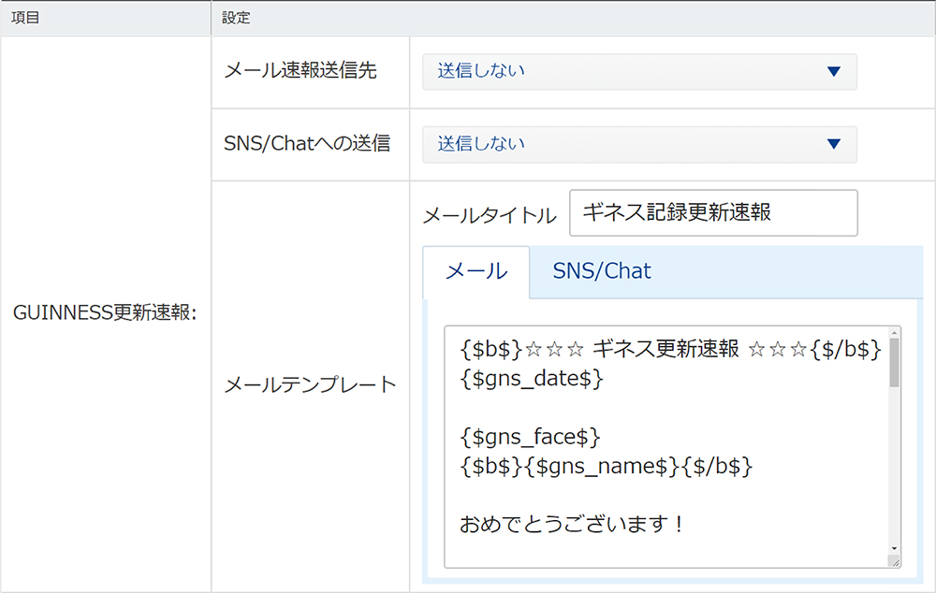Click the {$gns_face$} line in the template
This screenshot has width=936, height=593.
tap(530, 437)
